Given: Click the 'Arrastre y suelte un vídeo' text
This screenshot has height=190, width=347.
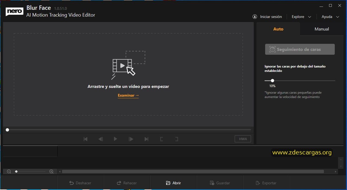Looking at the screenshot, I should [128, 87].
